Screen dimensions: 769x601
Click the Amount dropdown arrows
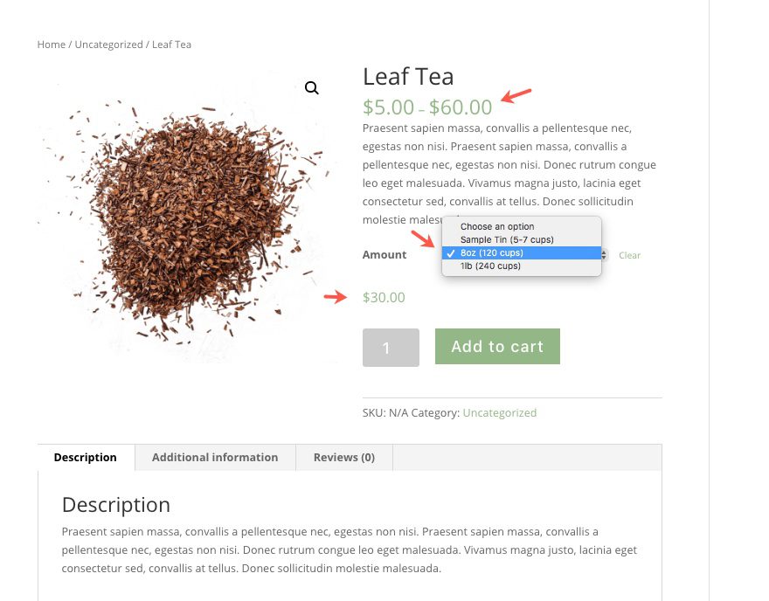(604, 255)
